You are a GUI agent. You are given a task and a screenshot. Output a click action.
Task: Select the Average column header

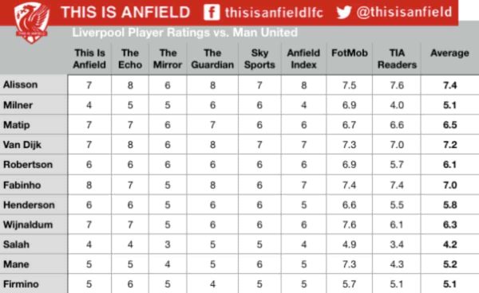449,53
